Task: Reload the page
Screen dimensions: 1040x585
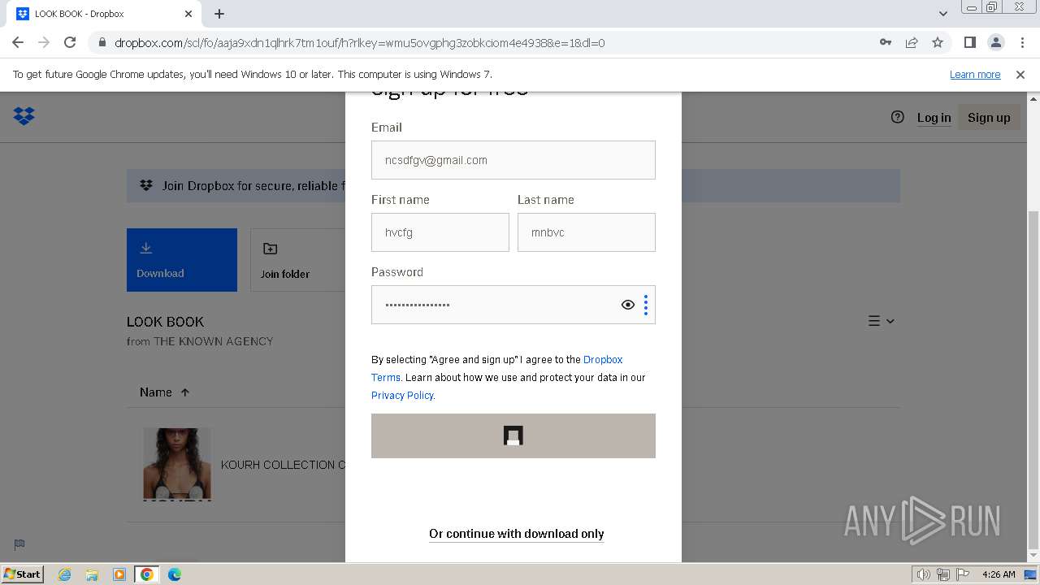Action: pyautogui.click(x=70, y=42)
